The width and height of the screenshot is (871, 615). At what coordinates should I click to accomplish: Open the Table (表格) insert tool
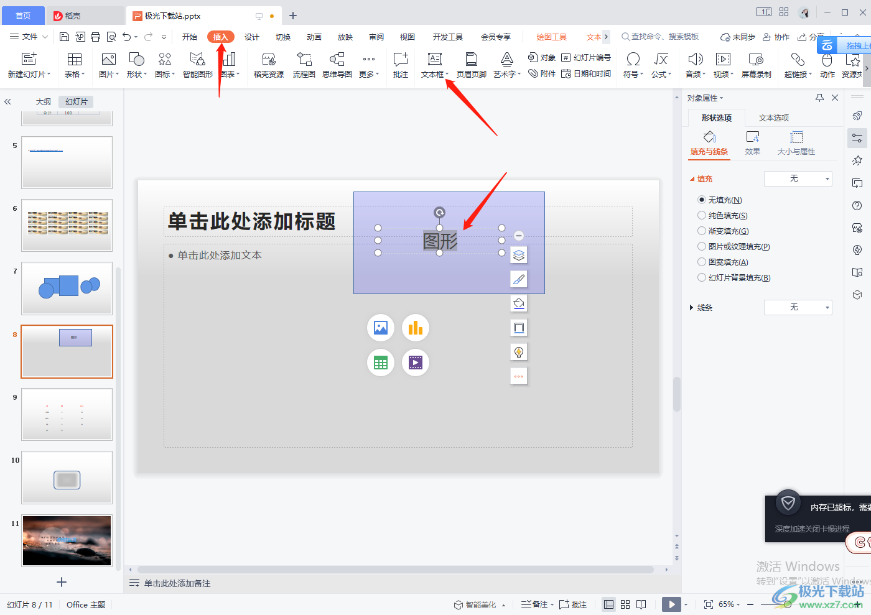coord(75,65)
